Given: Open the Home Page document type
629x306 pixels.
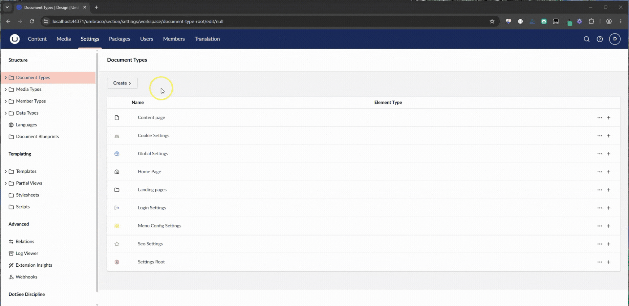Looking at the screenshot, I should pyautogui.click(x=149, y=172).
